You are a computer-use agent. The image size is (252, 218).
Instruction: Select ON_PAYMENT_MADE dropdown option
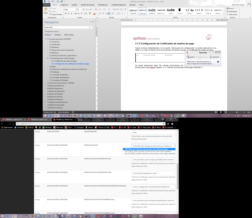click(x=150, y=153)
